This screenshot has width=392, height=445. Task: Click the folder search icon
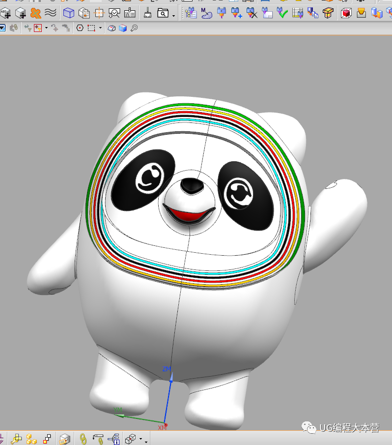[163, 13]
